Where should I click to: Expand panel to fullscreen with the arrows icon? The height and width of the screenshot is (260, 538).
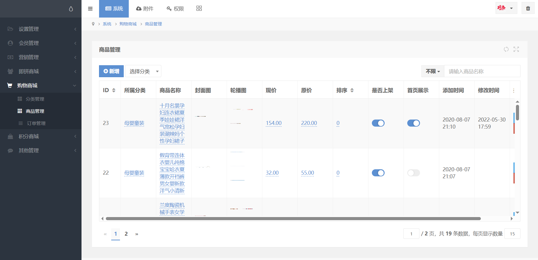[516, 49]
